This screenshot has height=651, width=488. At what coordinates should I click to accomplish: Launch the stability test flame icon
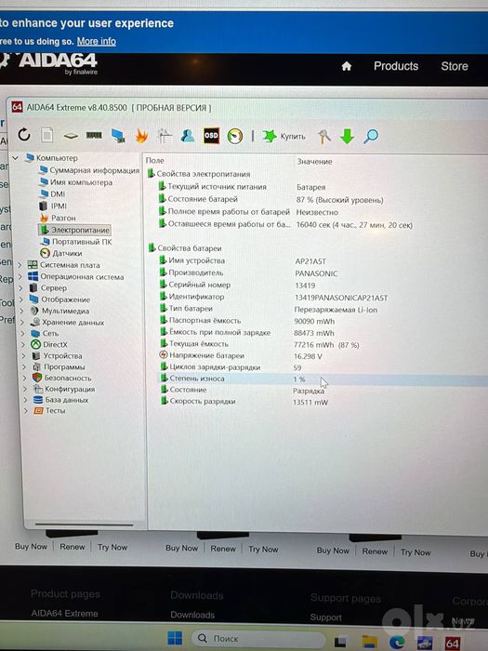[x=141, y=136]
